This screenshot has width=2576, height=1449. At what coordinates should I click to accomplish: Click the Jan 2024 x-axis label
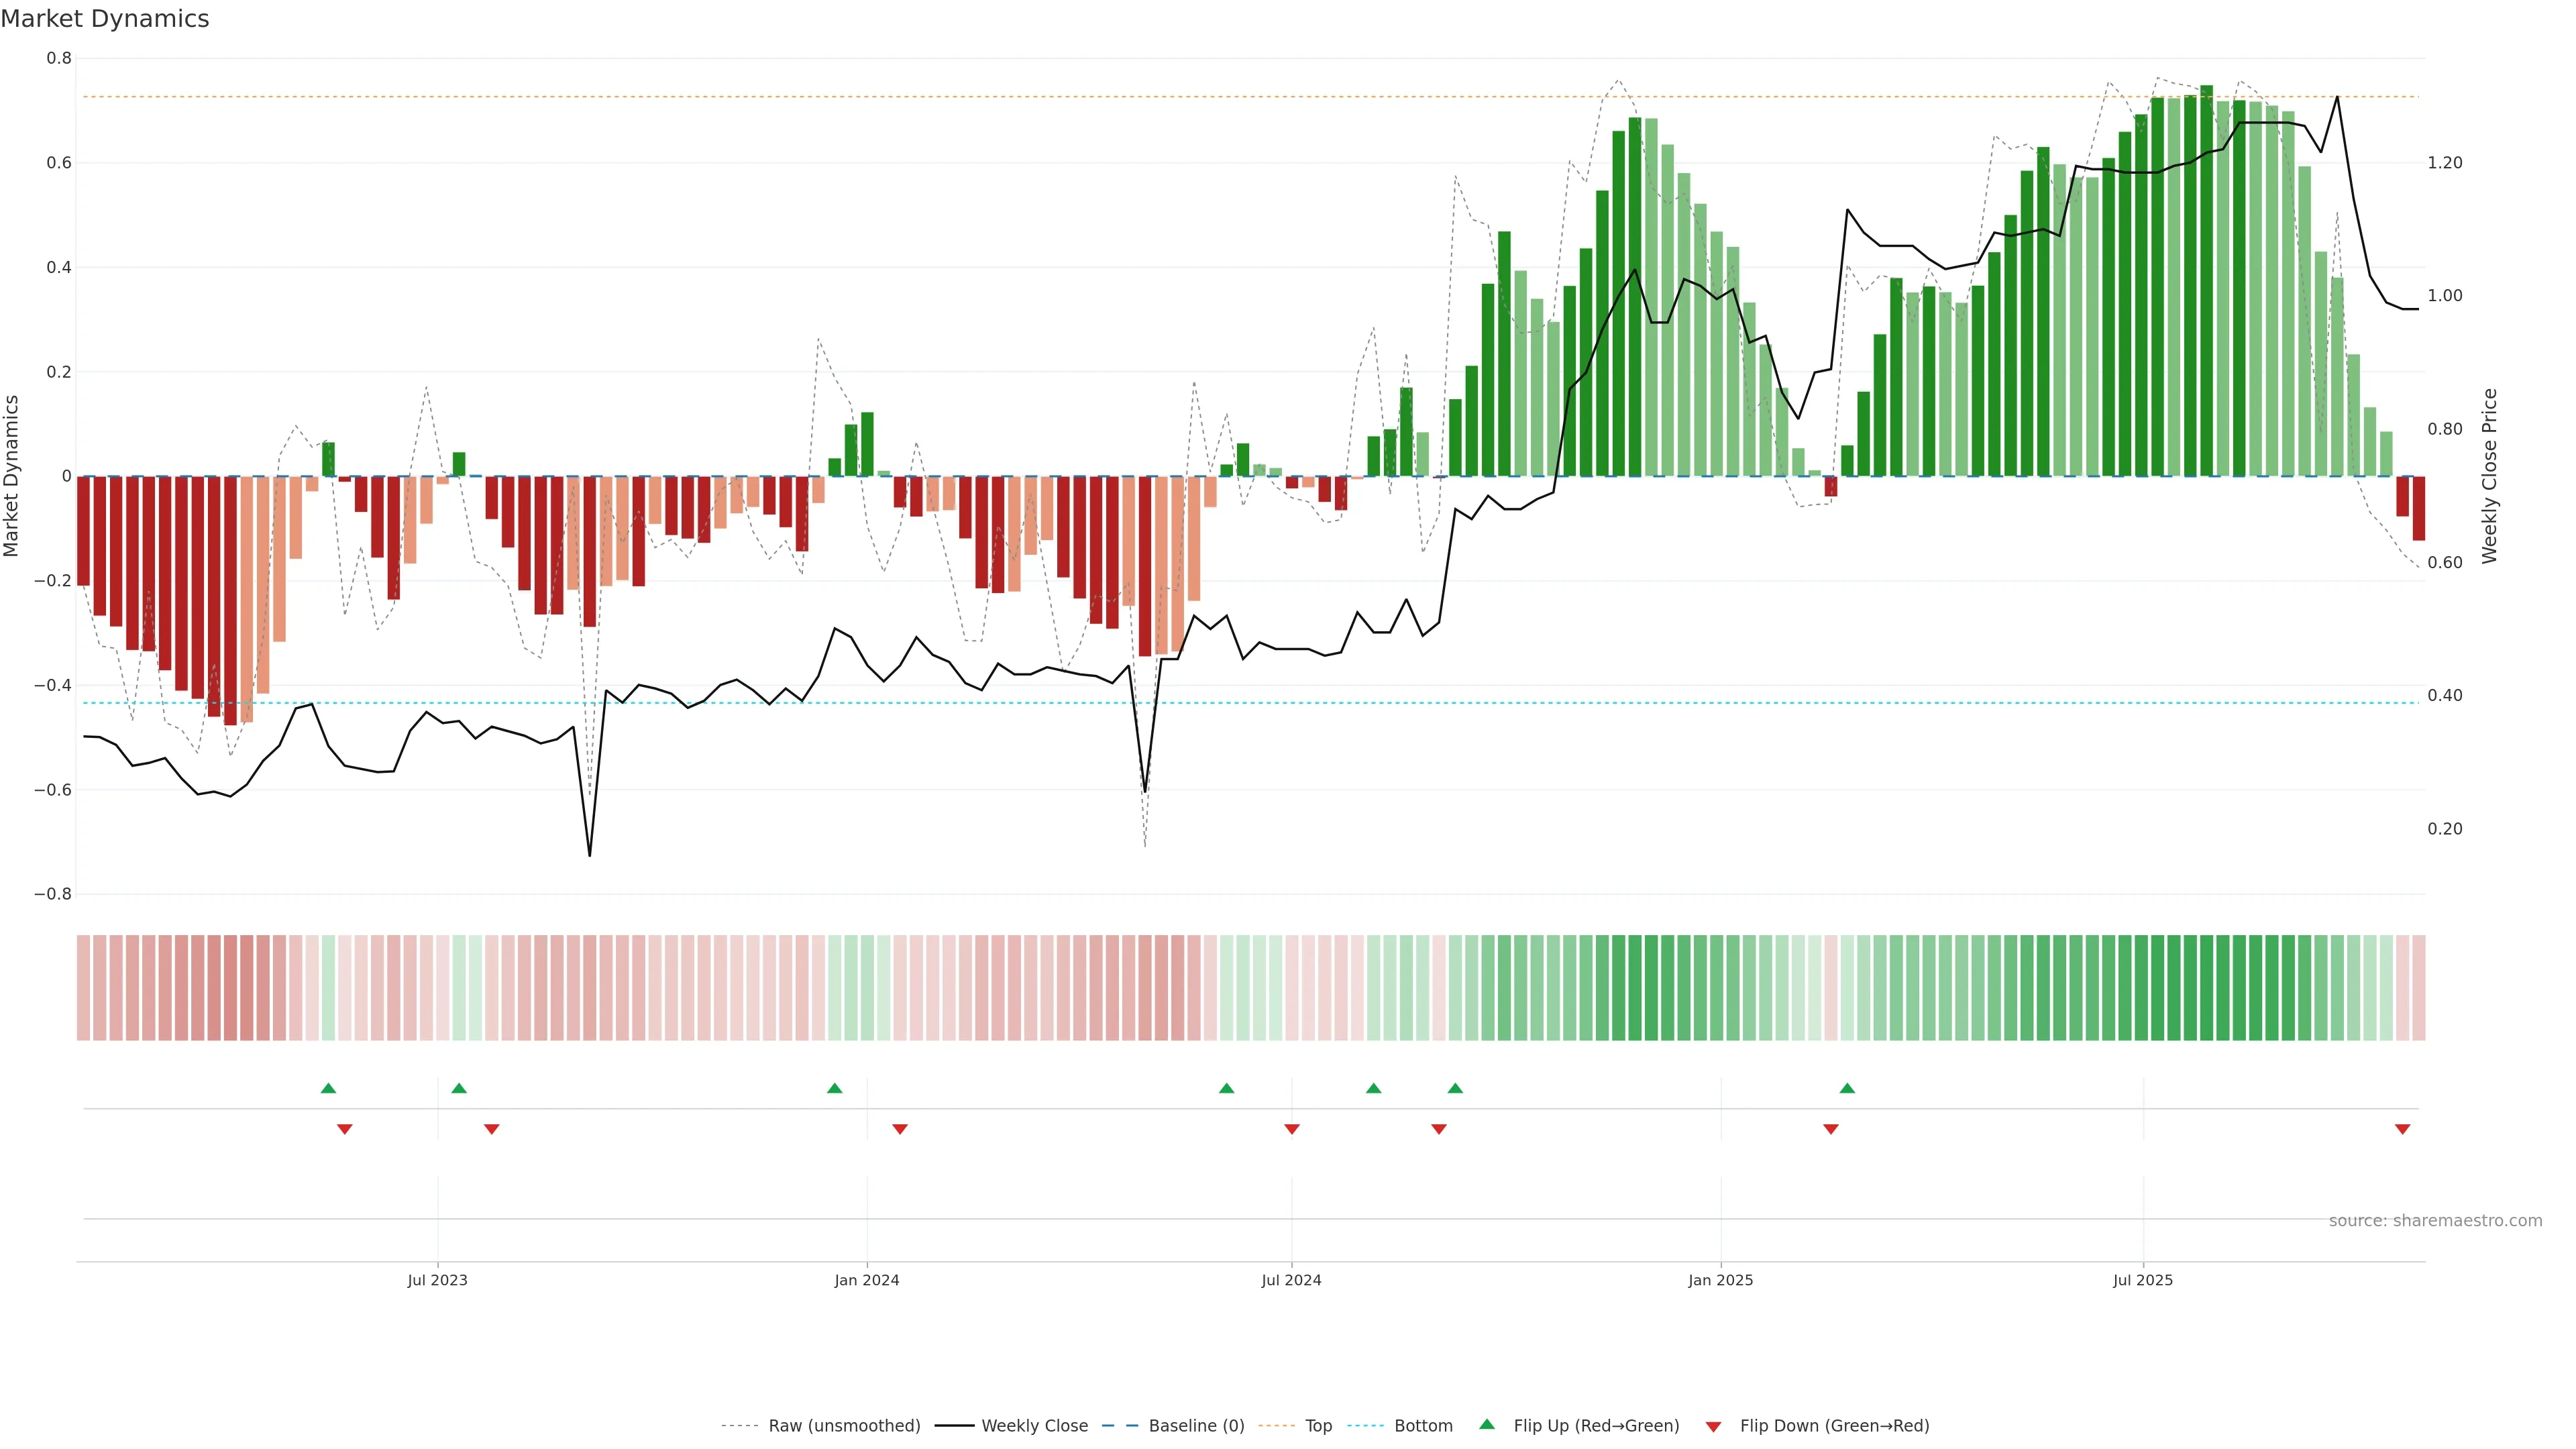[x=867, y=1280]
